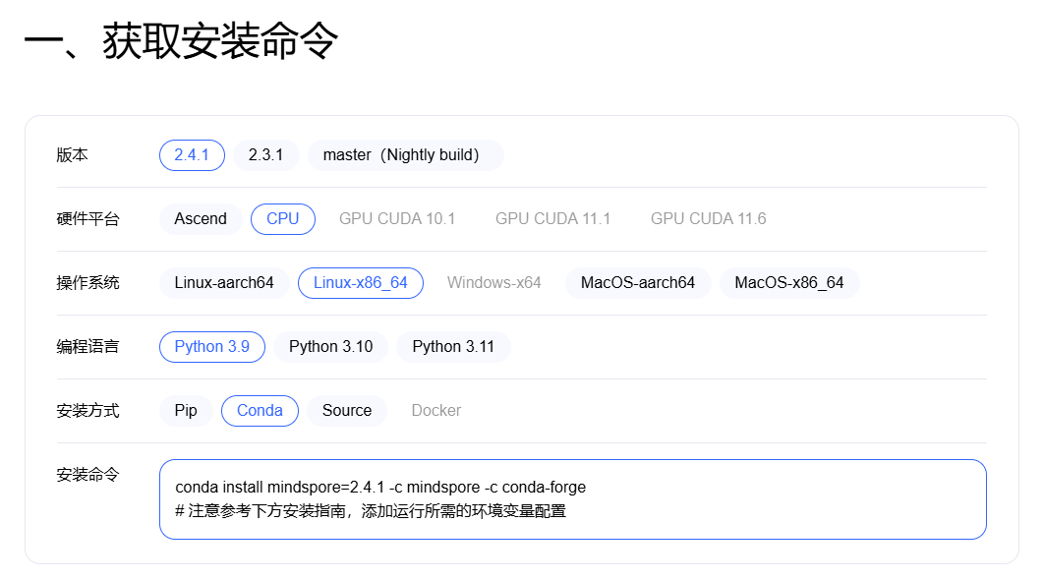Select the CPU hardware platform

coord(283,218)
